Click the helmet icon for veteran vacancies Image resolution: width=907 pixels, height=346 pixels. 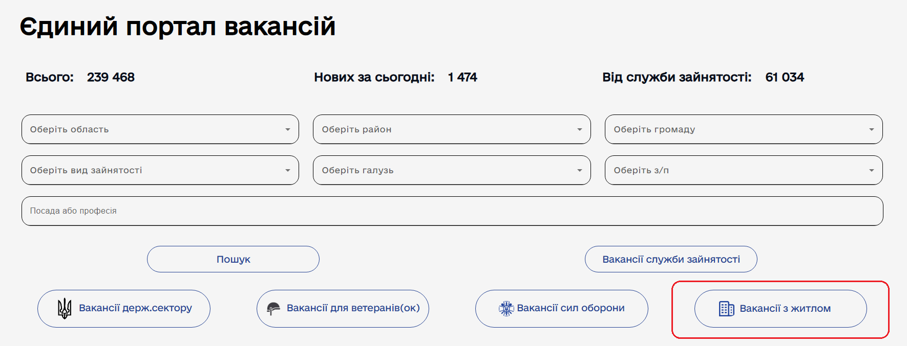(273, 309)
